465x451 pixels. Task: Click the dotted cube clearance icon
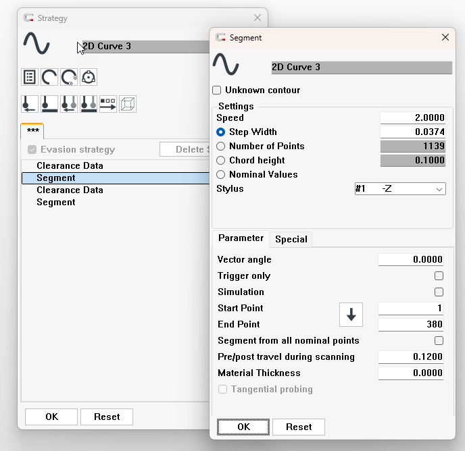point(128,104)
